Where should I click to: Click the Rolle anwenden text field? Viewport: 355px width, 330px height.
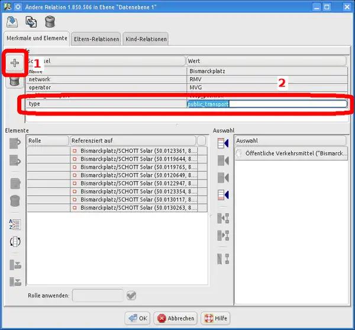pyautogui.click(x=98, y=295)
